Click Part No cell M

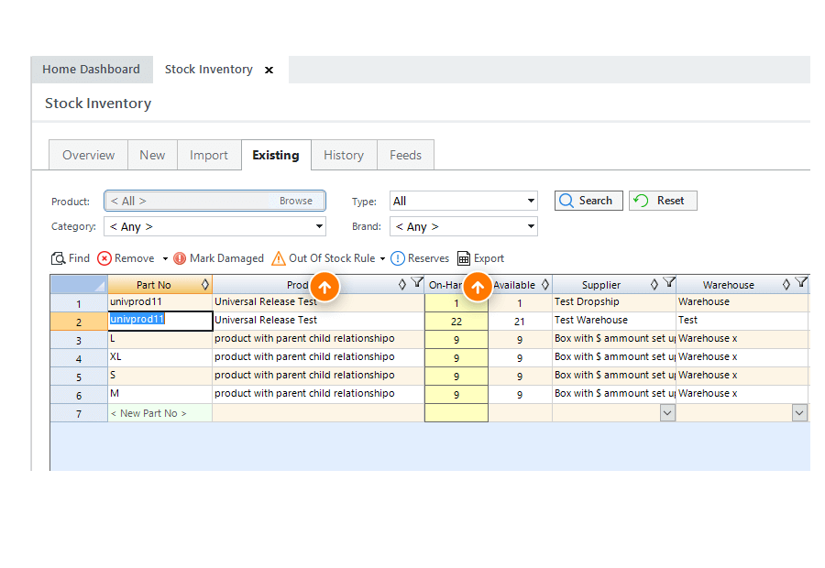159,395
